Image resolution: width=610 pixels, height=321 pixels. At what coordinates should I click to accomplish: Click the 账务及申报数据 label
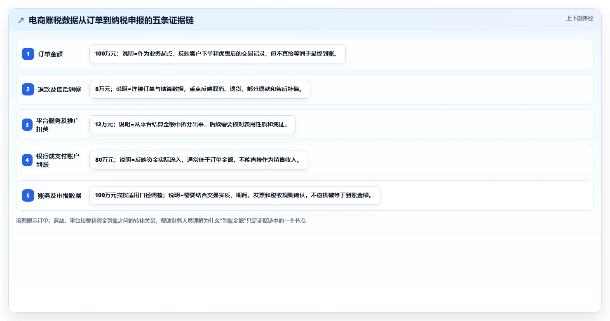60,195
